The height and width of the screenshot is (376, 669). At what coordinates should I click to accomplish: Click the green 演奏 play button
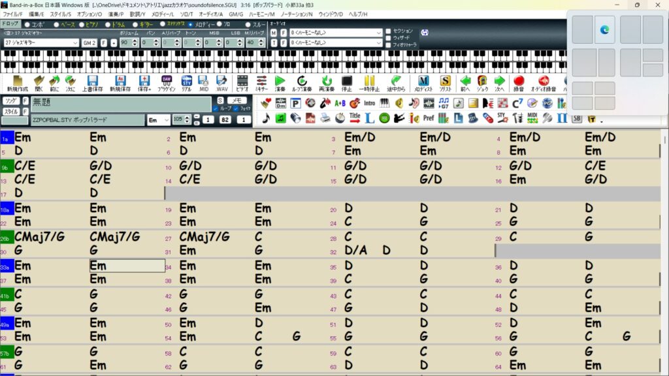(x=280, y=83)
